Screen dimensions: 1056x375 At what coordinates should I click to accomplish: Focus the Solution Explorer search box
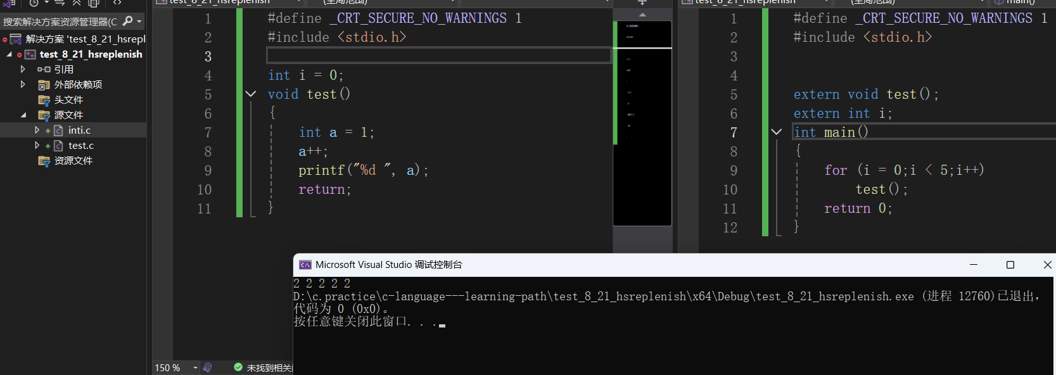pyautogui.click(x=60, y=22)
